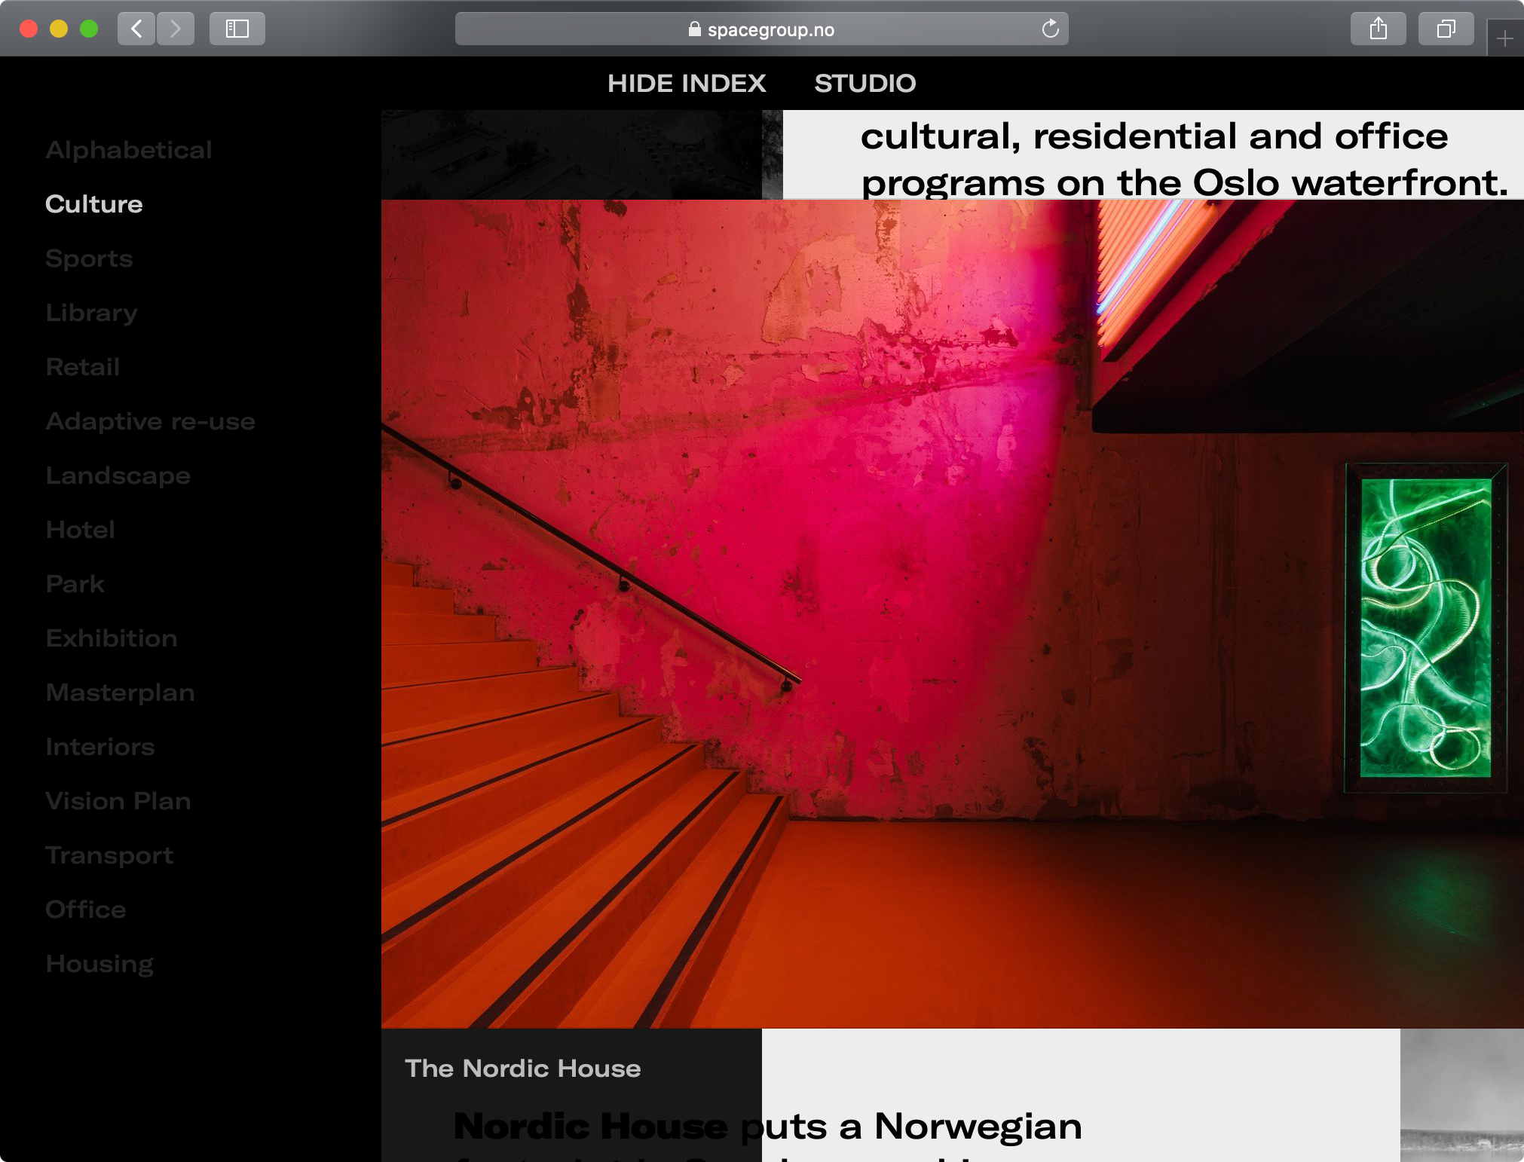Screen dimensions: 1524x1162
Task: Go back with the Safari back arrow
Action: [136, 29]
